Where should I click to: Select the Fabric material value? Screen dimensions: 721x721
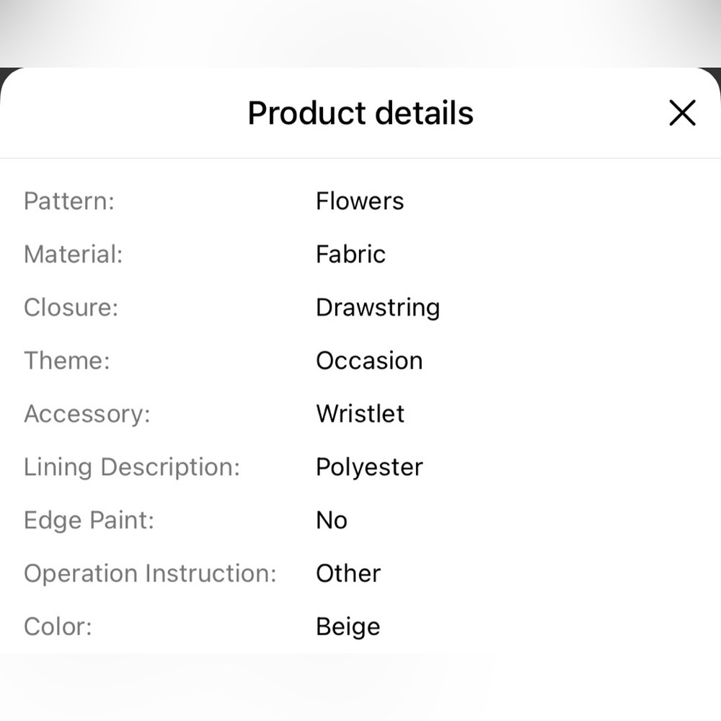[x=350, y=255]
